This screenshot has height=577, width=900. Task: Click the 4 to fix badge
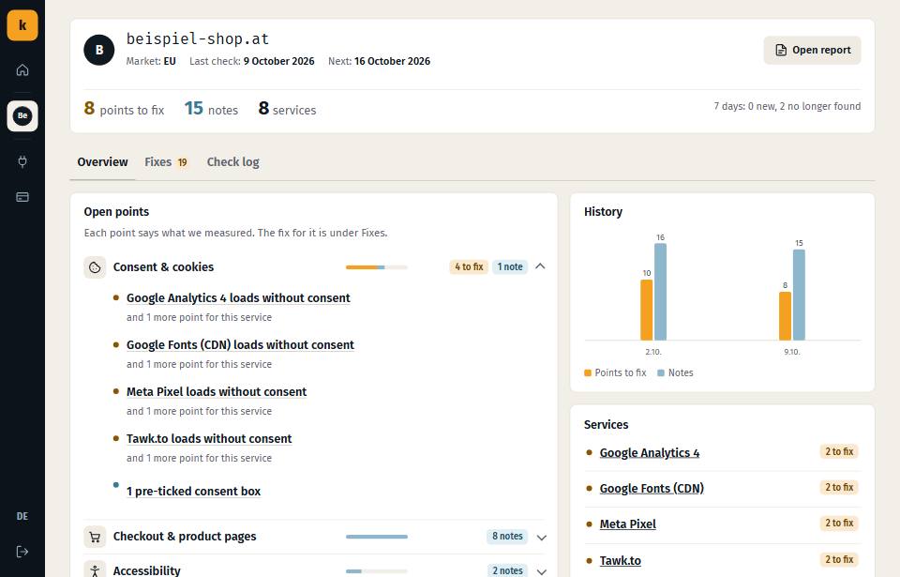[469, 266]
